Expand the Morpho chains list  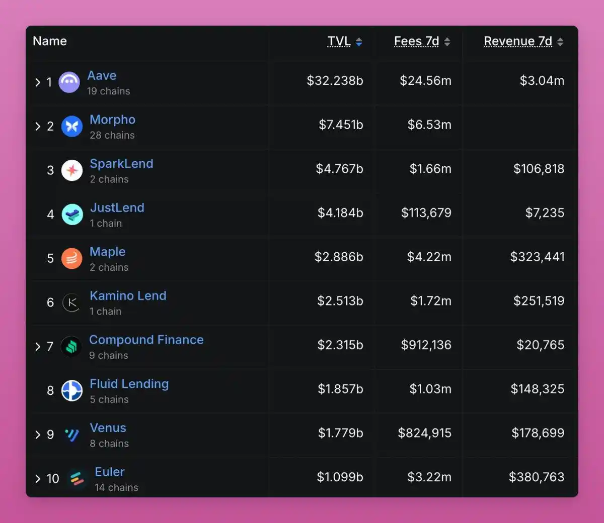pos(37,126)
